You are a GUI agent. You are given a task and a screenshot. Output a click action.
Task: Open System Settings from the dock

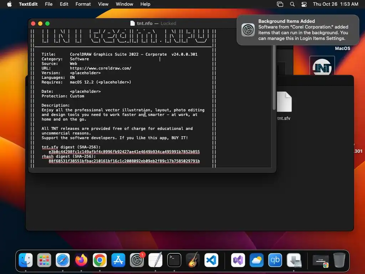pos(137,260)
